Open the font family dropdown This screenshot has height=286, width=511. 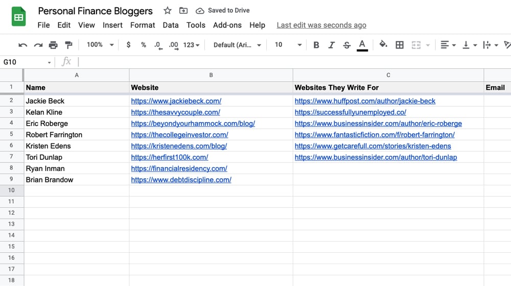(237, 45)
